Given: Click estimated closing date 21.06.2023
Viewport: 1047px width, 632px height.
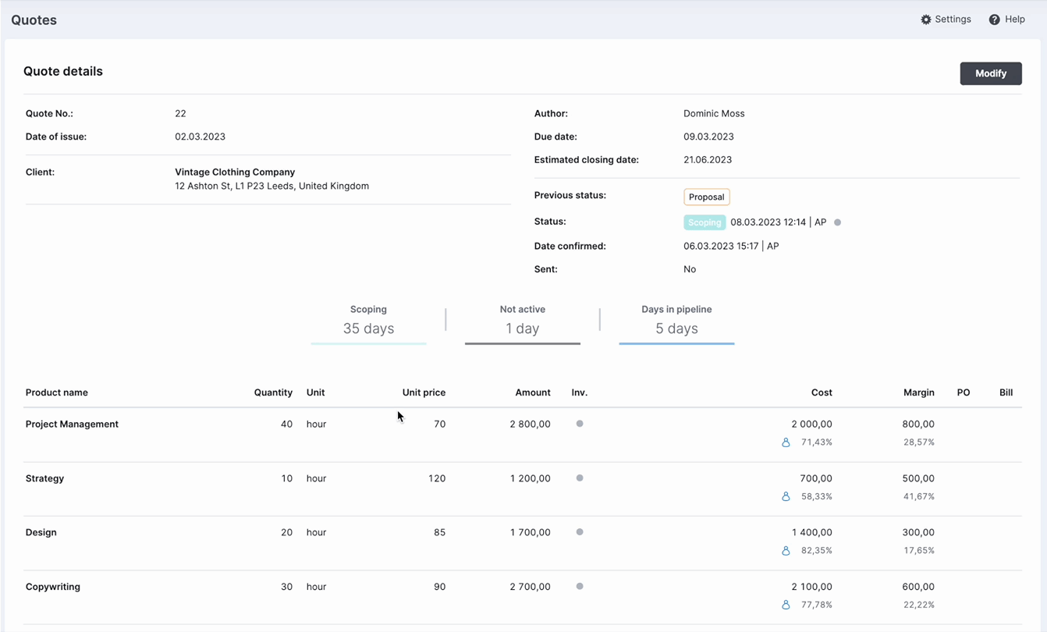Looking at the screenshot, I should [x=708, y=160].
